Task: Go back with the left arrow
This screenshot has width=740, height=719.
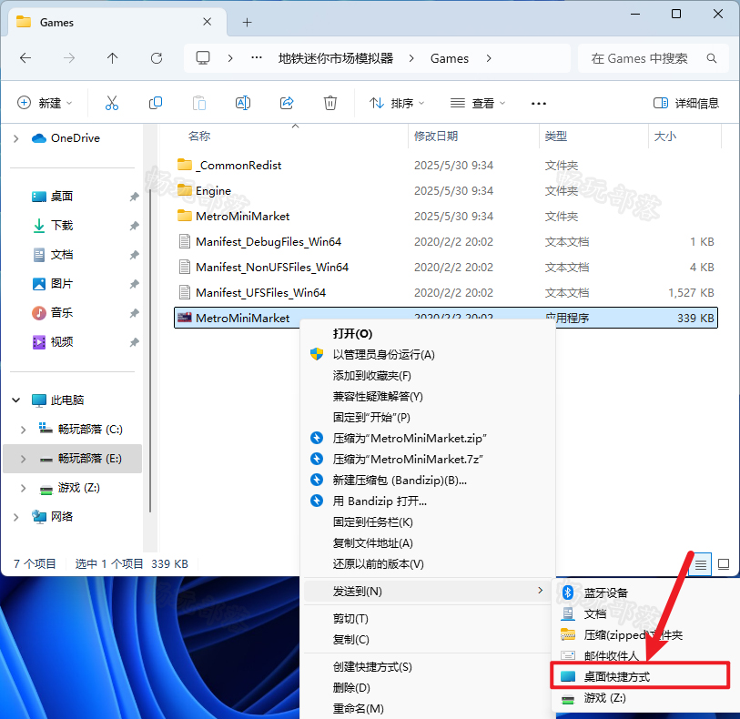Action: point(25,58)
